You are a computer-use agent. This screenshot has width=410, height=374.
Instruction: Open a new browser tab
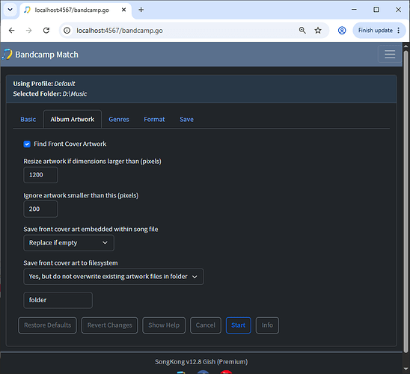tap(141, 10)
